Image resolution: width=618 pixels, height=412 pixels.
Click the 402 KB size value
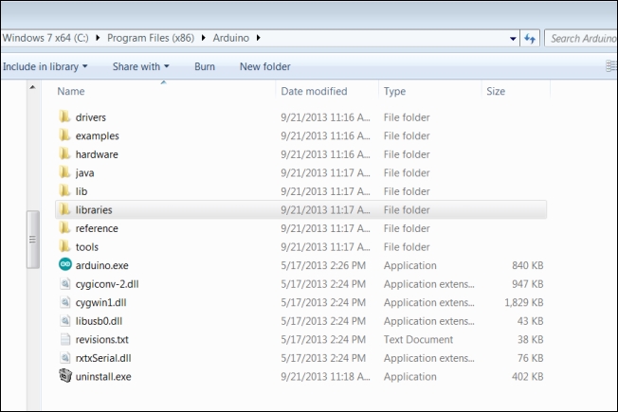coord(527,377)
